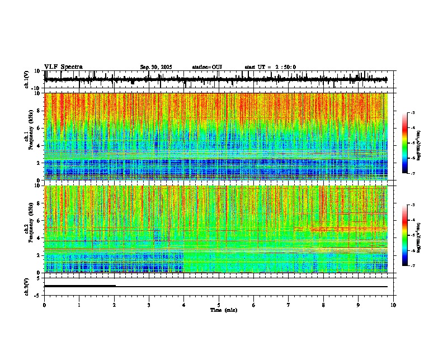Click the "-7" label on ch.2 color bar
This screenshot has width=443, height=342.
tap(413, 265)
